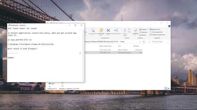Click Обратить выделение in Explorer ribbon
The image size is (197, 110).
point(157,35)
